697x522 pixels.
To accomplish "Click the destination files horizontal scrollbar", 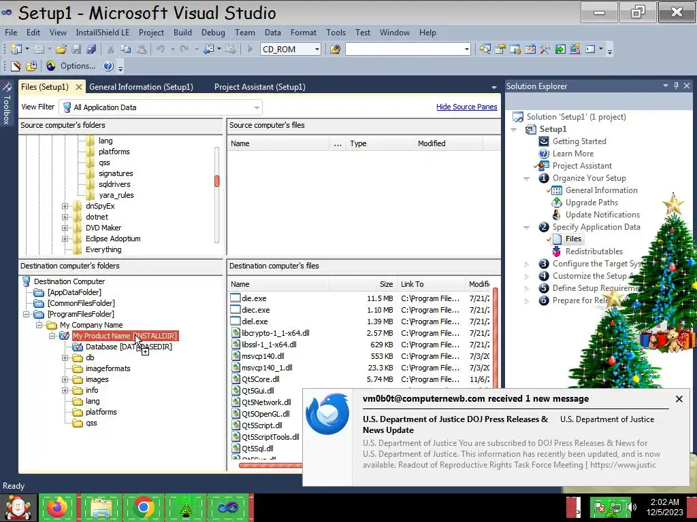I will pyautogui.click(x=270, y=465).
